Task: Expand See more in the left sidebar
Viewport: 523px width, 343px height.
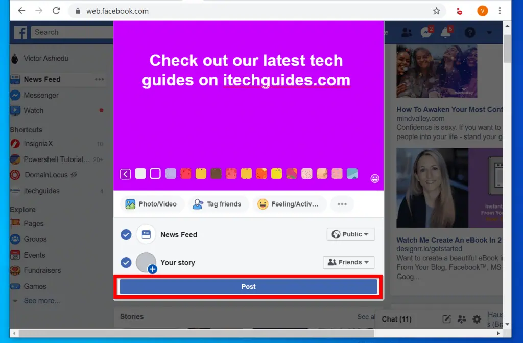Action: tap(41, 301)
